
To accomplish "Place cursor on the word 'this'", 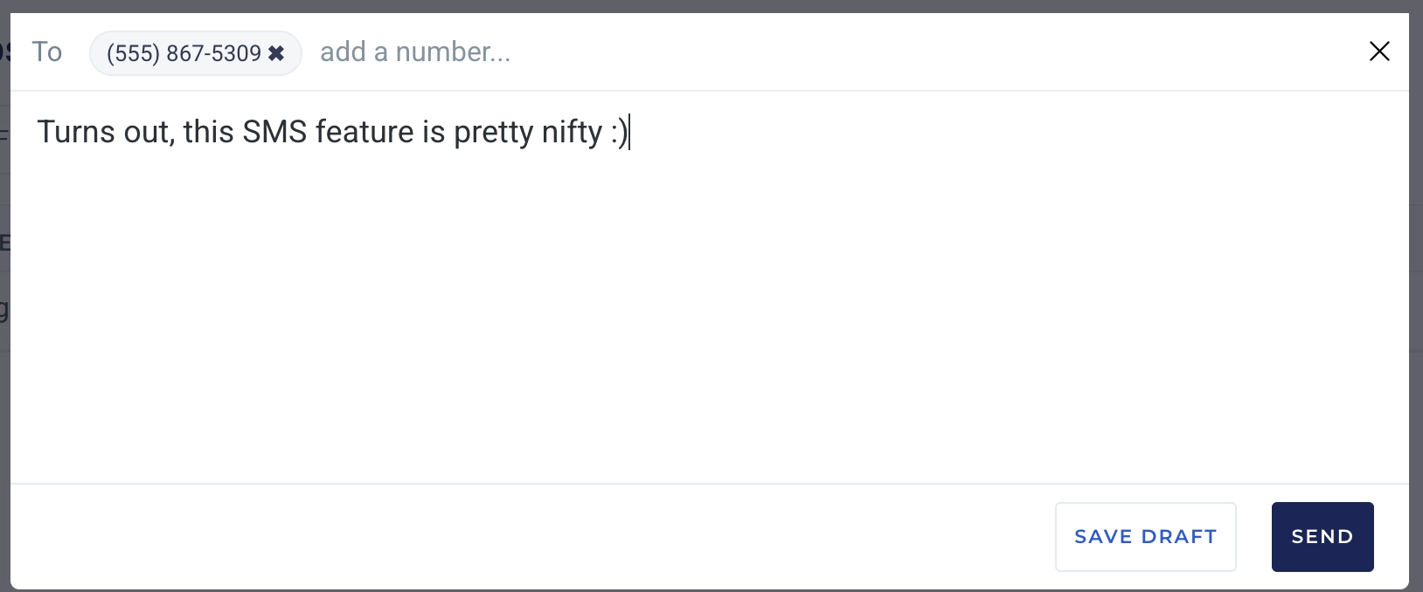I will coord(208,132).
